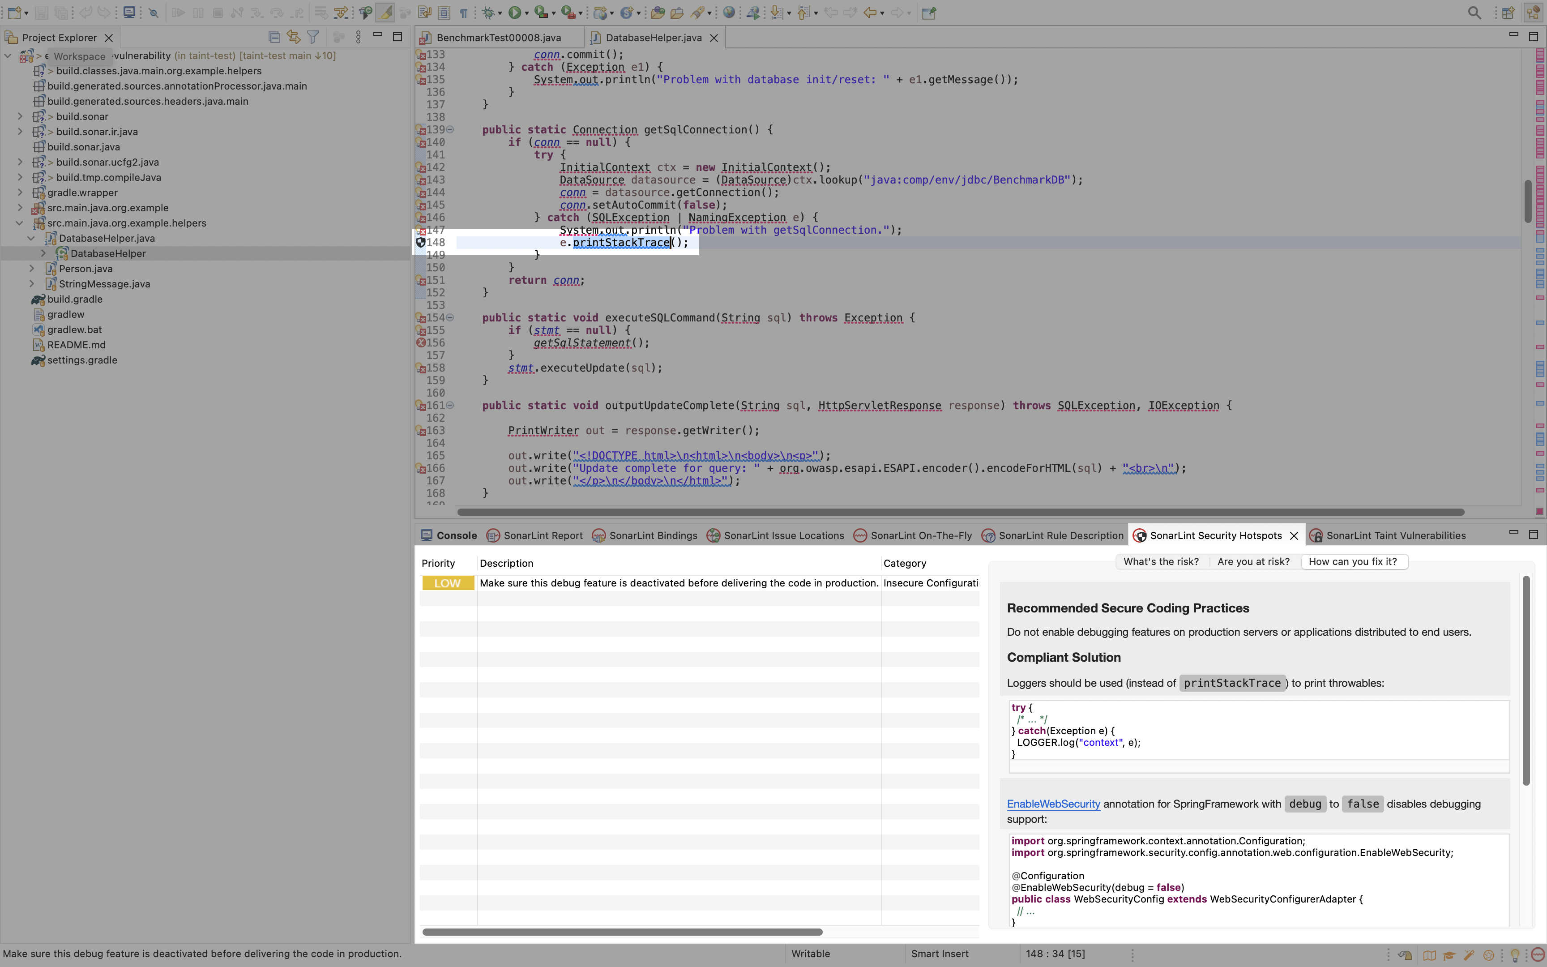Click the editor horizontal scrollbar
This screenshot has width=1547, height=967.
(x=960, y=512)
